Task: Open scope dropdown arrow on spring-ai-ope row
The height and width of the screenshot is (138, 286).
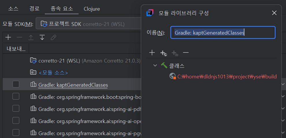Action: point(283,120)
